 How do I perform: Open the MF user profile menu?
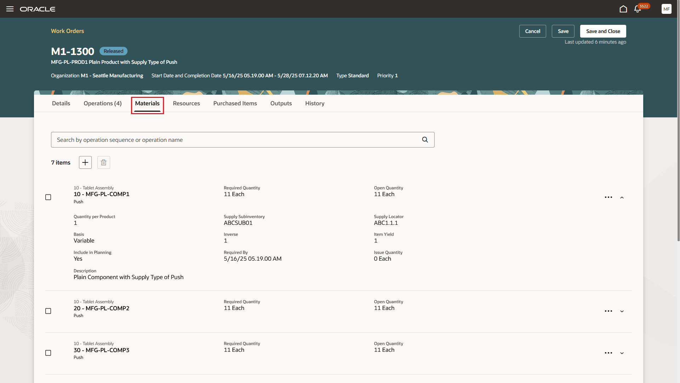[x=666, y=9]
